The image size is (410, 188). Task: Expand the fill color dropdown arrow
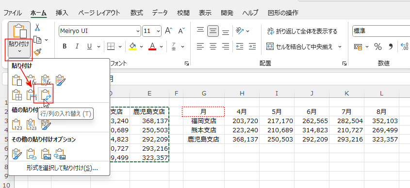142,47
